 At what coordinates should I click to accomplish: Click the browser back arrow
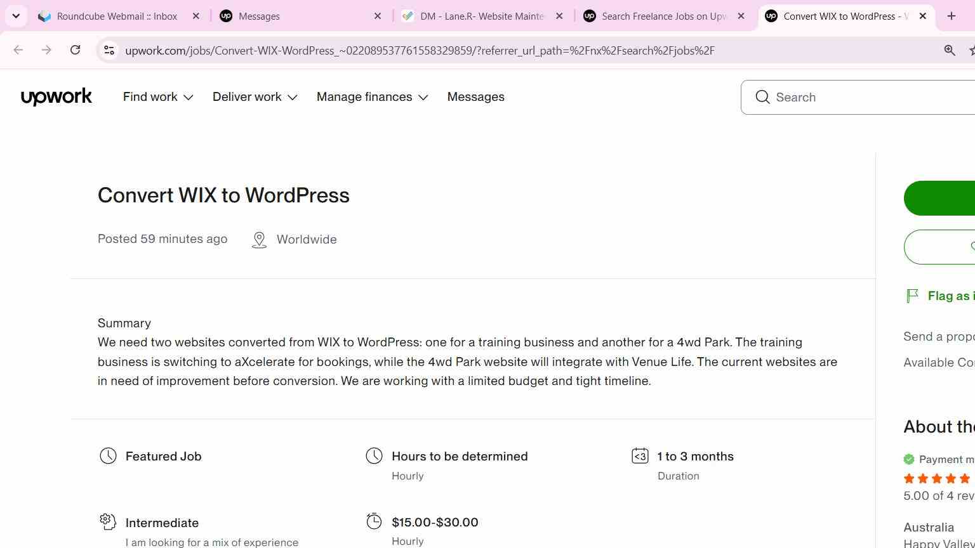tap(18, 50)
